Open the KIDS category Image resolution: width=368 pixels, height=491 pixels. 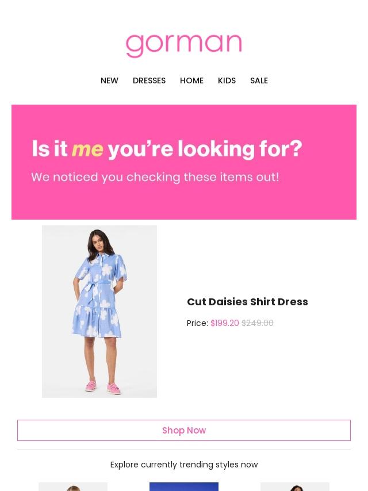pyautogui.click(x=227, y=80)
